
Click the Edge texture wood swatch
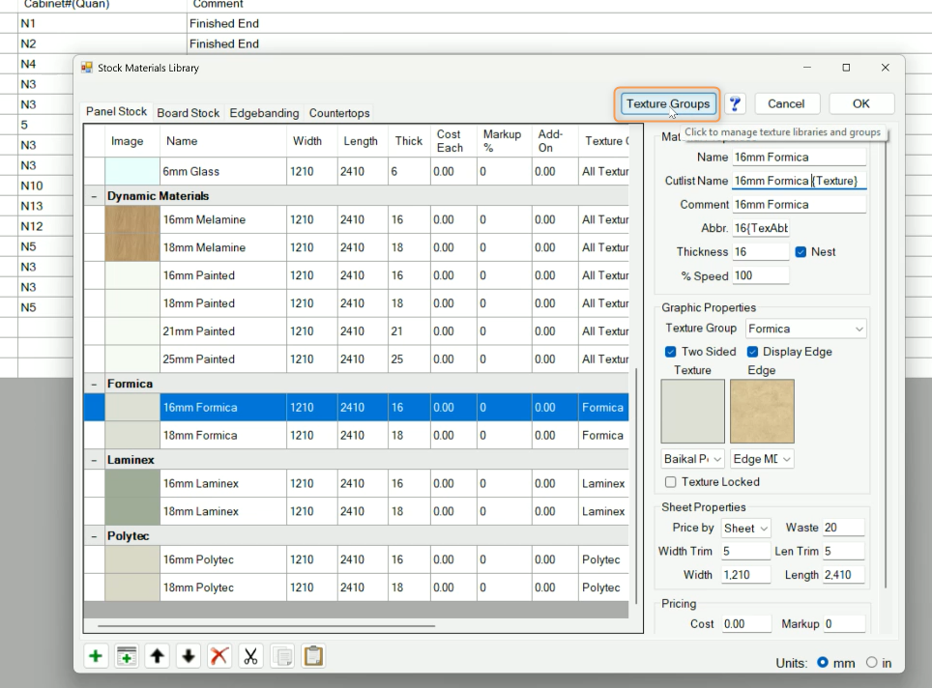[x=762, y=411]
